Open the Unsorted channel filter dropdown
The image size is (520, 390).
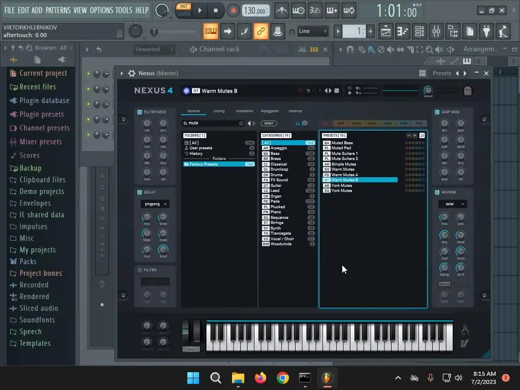click(153, 49)
